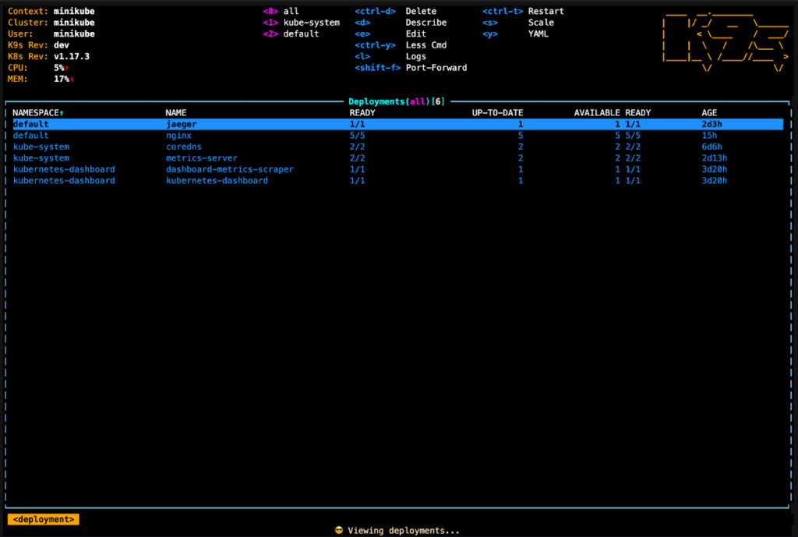
Task: Click kubernetes-dashboard in the NAME column
Action: coord(217,181)
